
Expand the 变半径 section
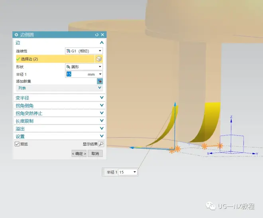[59, 98]
